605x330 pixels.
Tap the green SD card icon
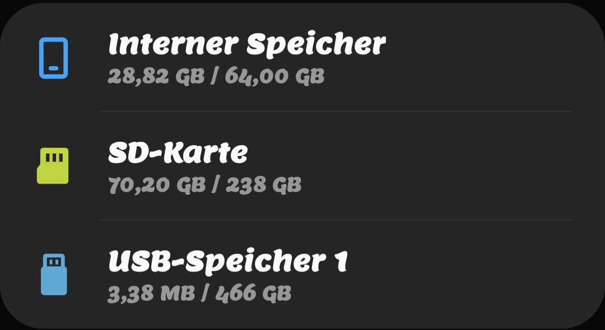pos(53,166)
